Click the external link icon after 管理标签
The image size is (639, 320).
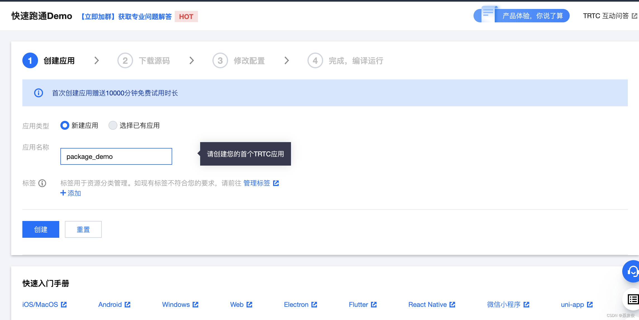tap(276, 183)
